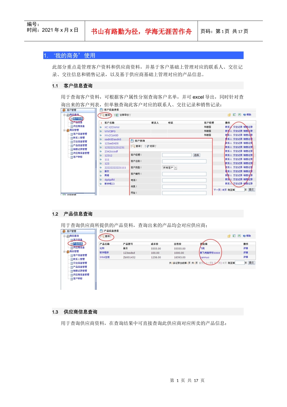Open product 软件程序 link
287x407 pixels.
click(x=104, y=253)
